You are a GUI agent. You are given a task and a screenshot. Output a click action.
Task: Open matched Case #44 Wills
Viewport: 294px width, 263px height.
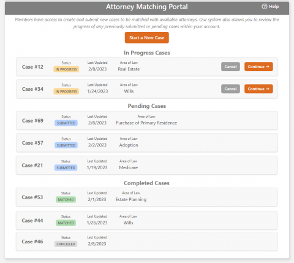coord(147,220)
